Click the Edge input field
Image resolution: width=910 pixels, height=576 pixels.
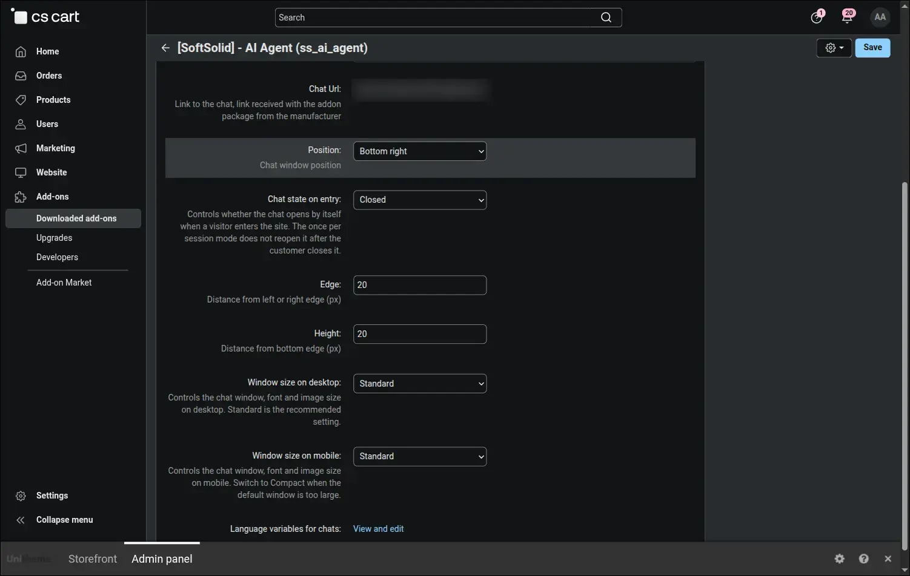click(420, 285)
